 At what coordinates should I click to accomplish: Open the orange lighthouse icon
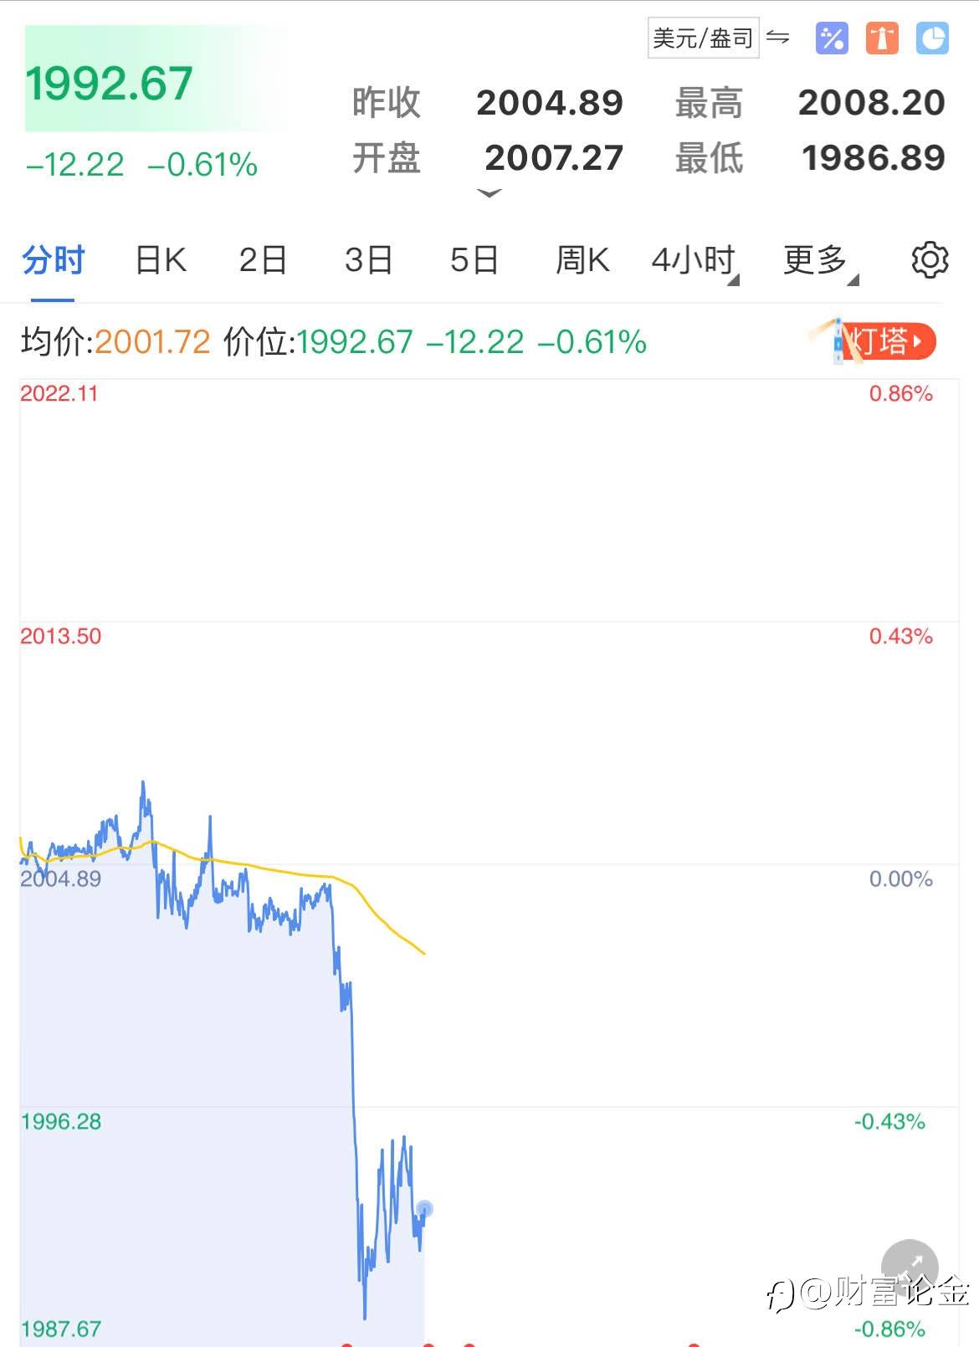pyautogui.click(x=881, y=38)
